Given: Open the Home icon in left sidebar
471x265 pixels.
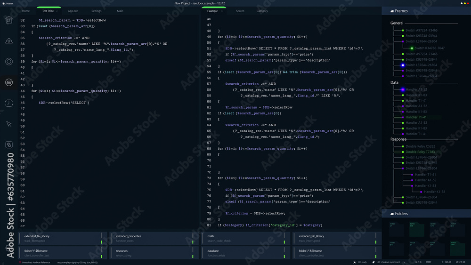Looking at the screenshot, I should [x=9, y=20].
